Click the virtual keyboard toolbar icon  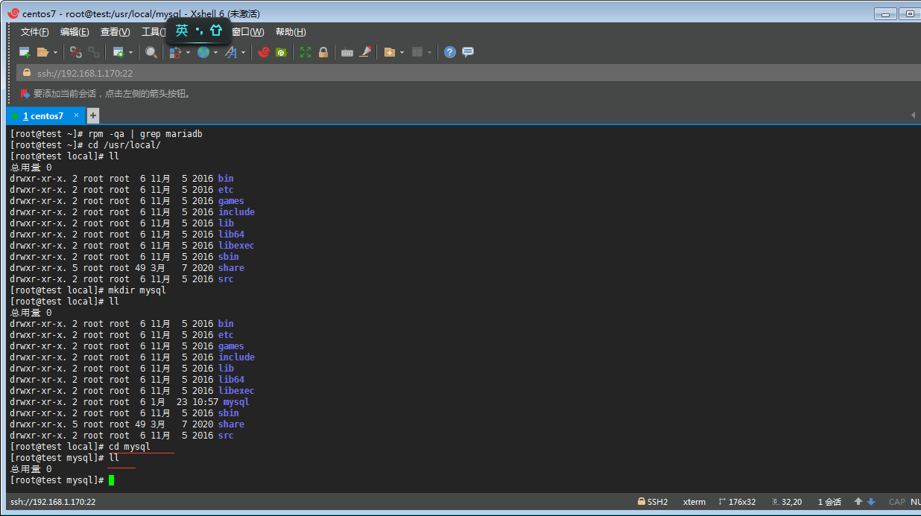346,52
